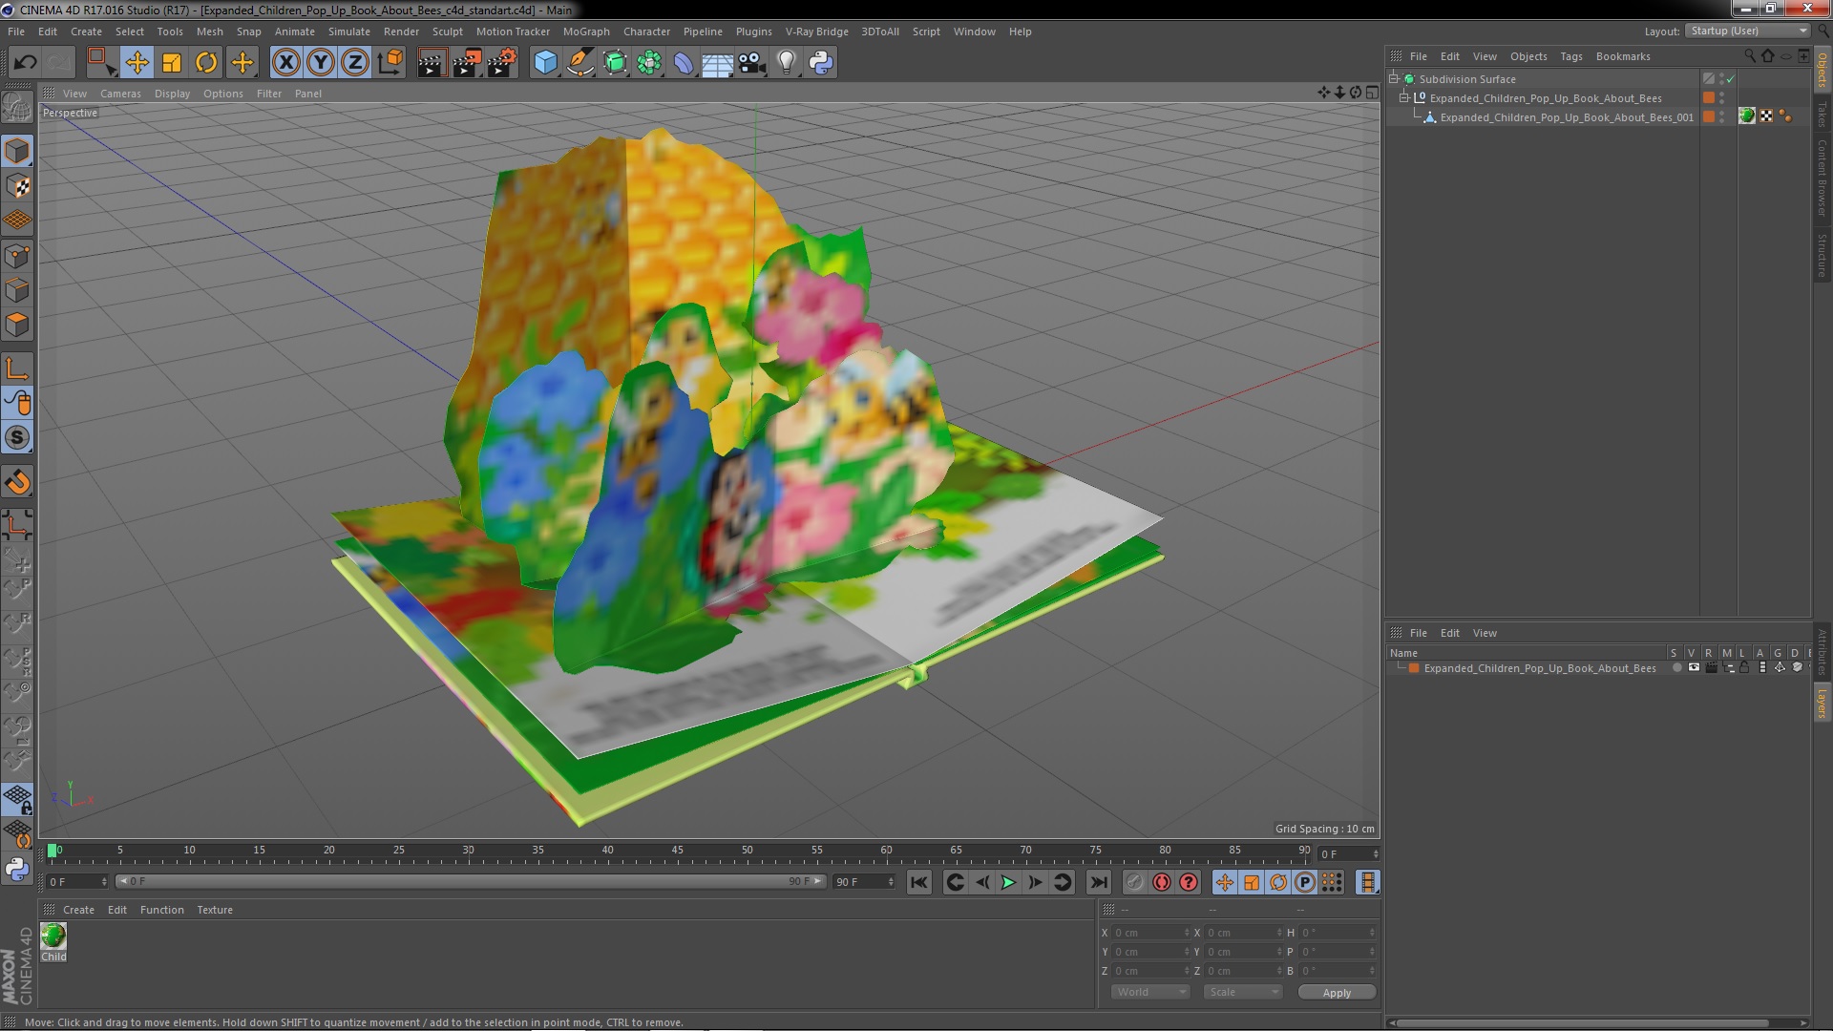Image resolution: width=1833 pixels, height=1031 pixels.
Task: Select the Move tool in top toolbar
Action: click(137, 63)
